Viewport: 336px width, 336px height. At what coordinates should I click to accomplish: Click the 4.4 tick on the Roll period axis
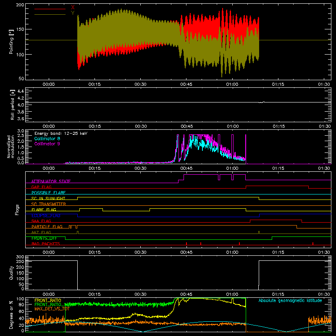(x=21, y=91)
